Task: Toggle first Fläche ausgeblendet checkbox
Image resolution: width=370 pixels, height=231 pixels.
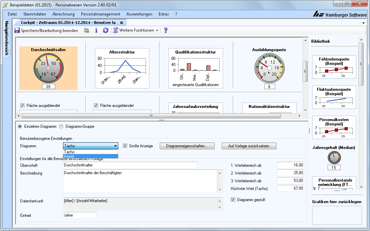Action: tap(23, 106)
